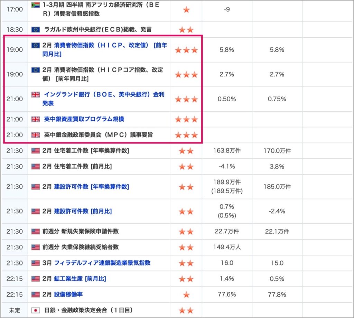Image resolution: width=354 pixels, height=318 pixels.
Task: Open 建設許可件数 [年率換算件数] link
Action: point(91,187)
